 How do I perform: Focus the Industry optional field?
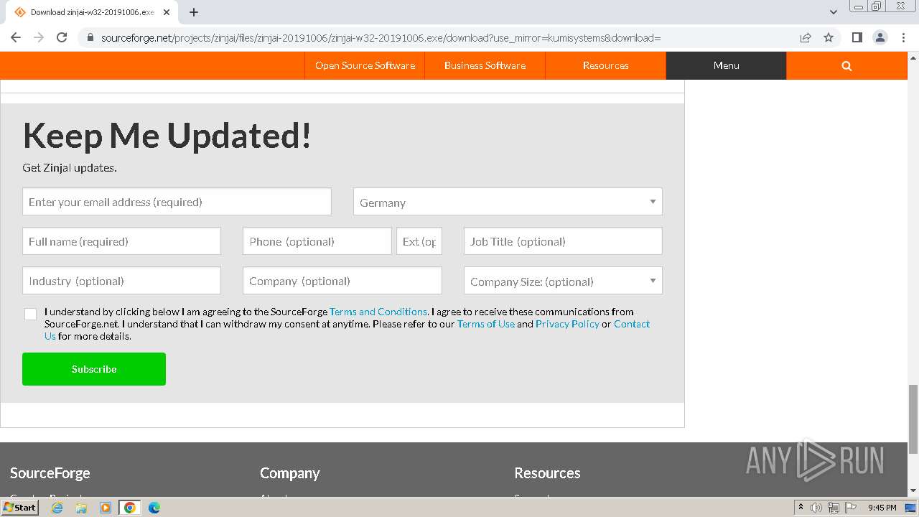point(121,281)
